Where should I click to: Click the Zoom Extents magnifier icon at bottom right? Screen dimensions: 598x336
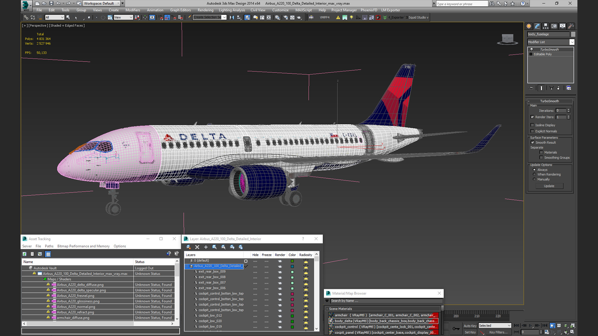(552, 326)
